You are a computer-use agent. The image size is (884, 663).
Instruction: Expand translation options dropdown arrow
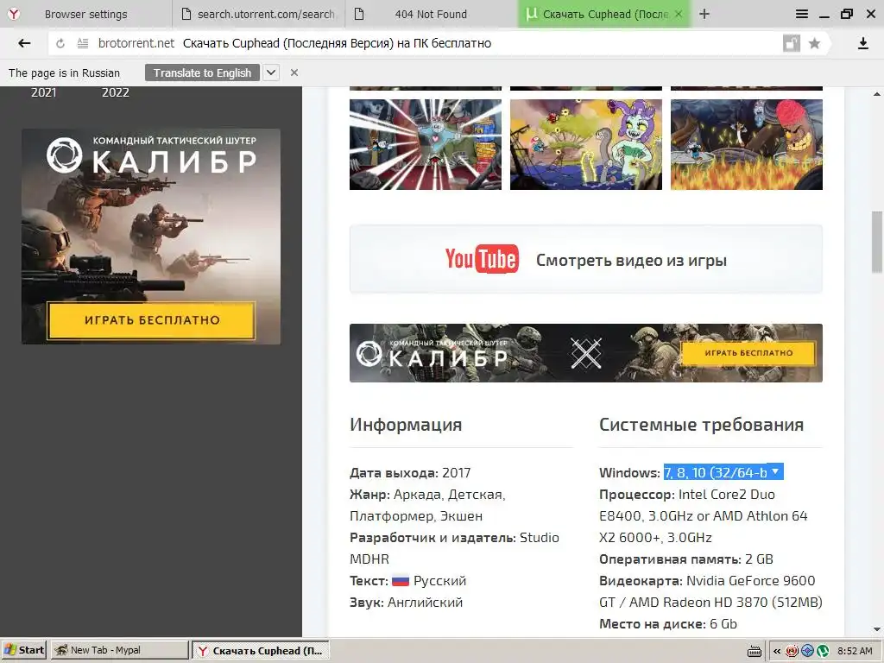point(271,73)
